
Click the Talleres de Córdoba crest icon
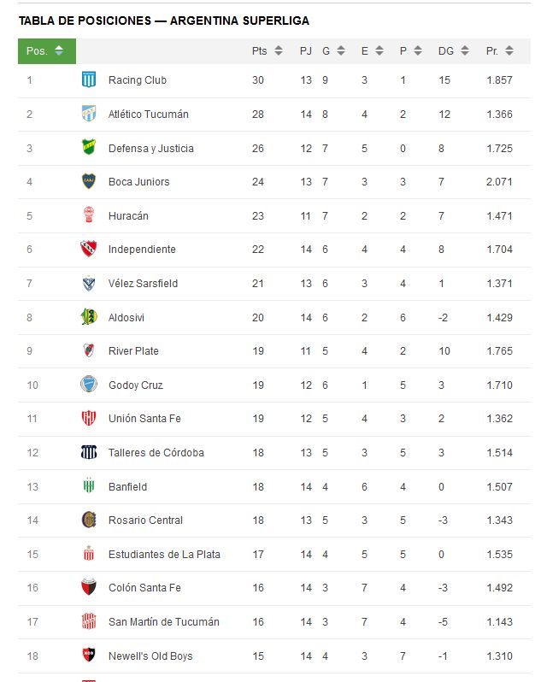click(x=89, y=452)
